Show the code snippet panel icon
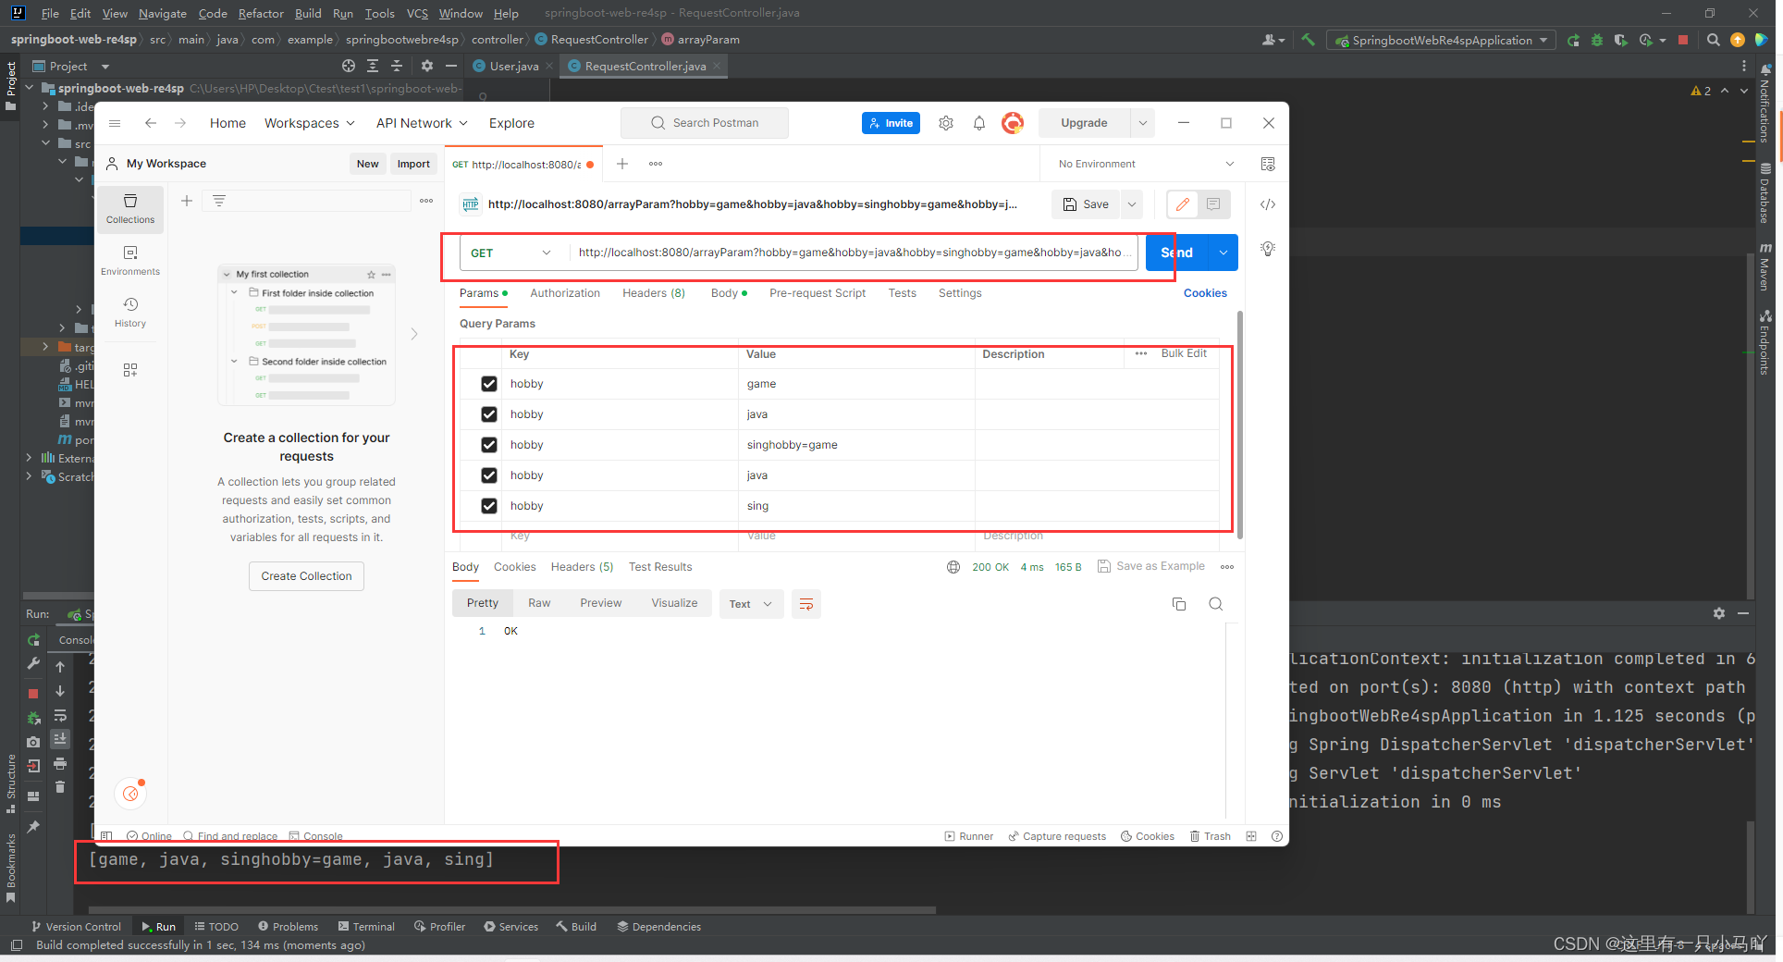This screenshot has height=962, width=1783. click(x=1268, y=204)
